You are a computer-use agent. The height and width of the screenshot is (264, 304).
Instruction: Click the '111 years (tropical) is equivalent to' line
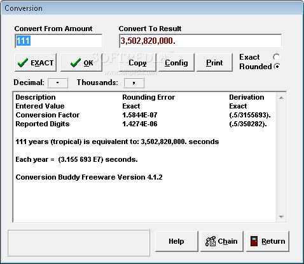click(117, 142)
